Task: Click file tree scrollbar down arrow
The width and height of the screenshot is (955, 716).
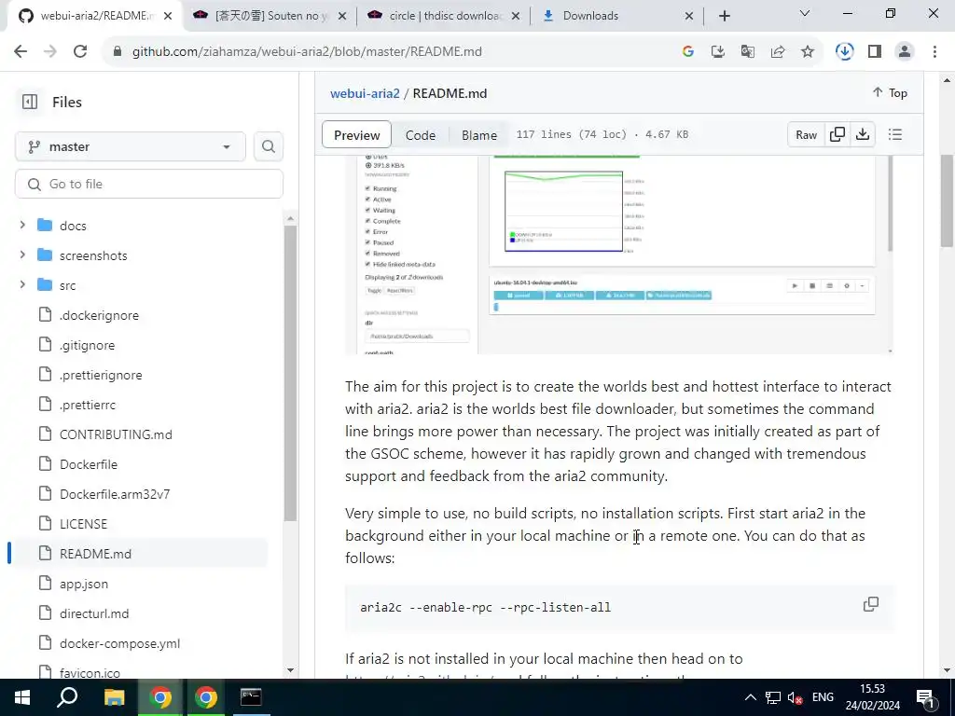Action: click(x=290, y=670)
